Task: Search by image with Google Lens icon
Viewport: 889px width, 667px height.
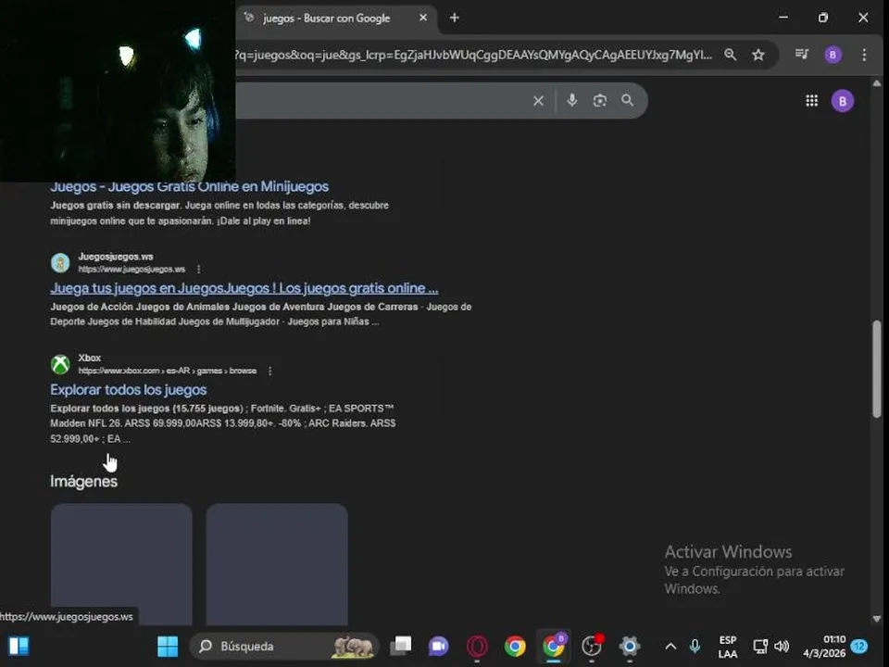Action: click(x=600, y=101)
